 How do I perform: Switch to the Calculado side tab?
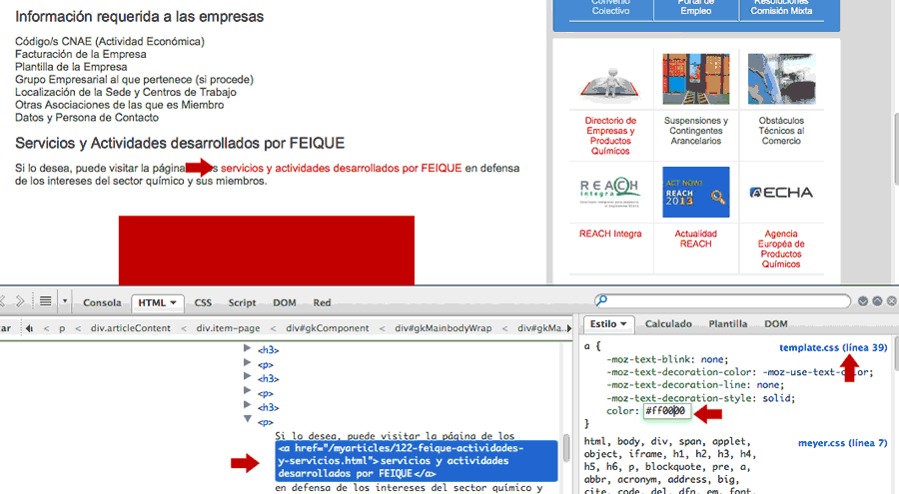[x=668, y=324]
